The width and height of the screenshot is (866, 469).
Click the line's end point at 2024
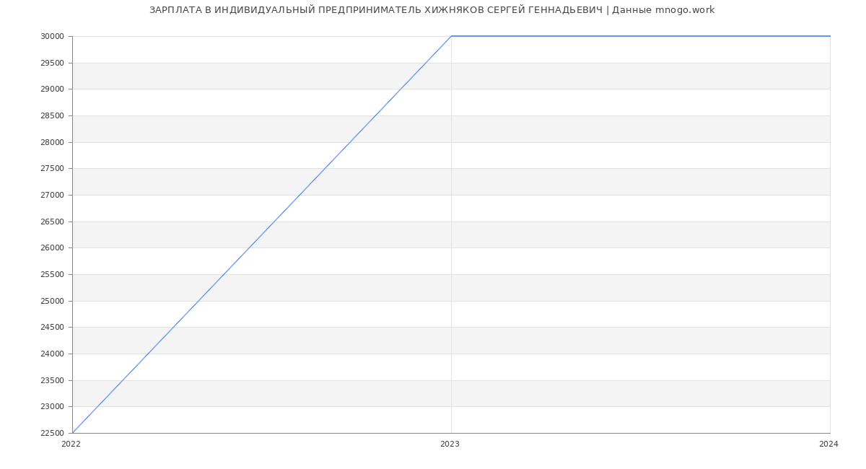(830, 36)
